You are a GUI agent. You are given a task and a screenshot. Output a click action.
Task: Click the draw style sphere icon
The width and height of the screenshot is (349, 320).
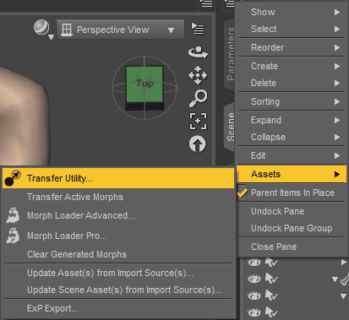tap(41, 27)
